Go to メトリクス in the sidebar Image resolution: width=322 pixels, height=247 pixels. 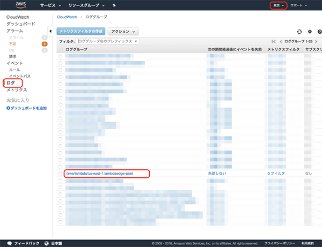click(17, 89)
